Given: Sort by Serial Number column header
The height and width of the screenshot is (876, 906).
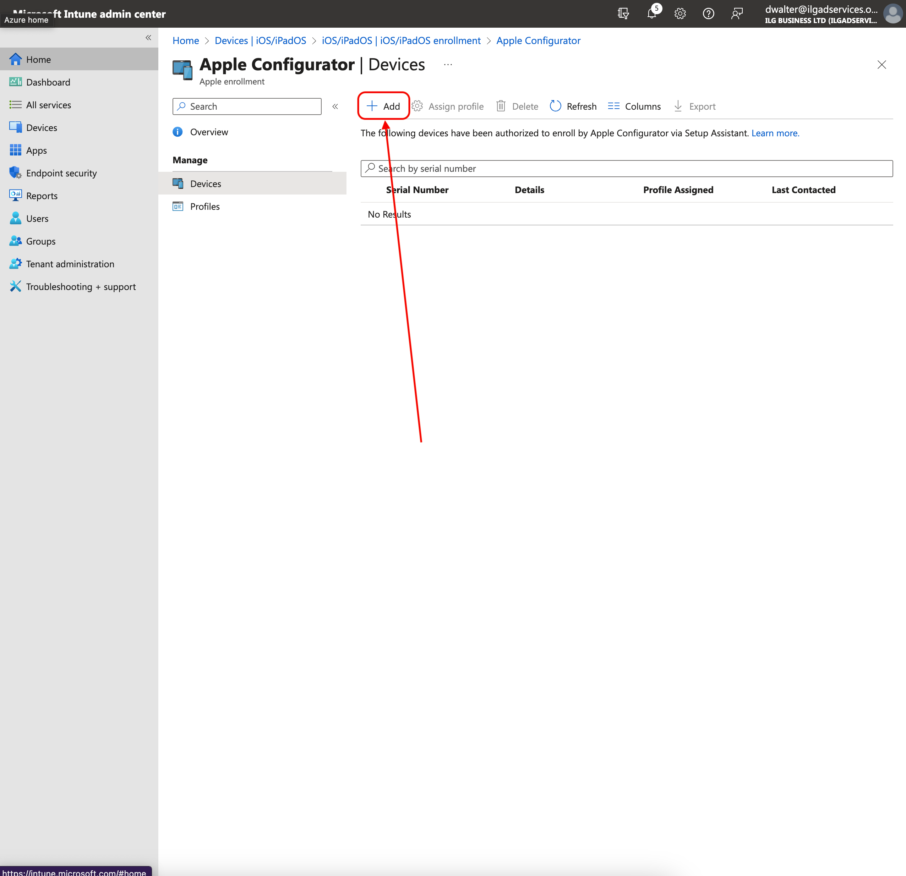Looking at the screenshot, I should point(417,190).
